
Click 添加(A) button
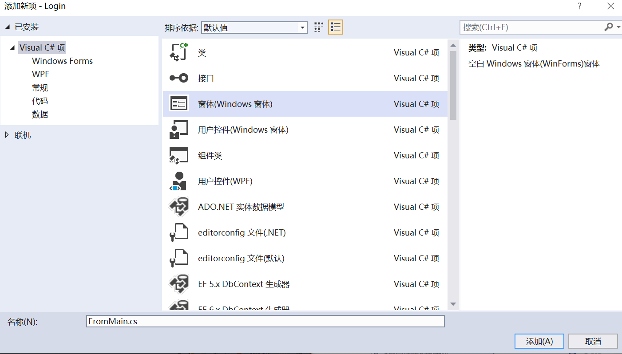coord(539,341)
